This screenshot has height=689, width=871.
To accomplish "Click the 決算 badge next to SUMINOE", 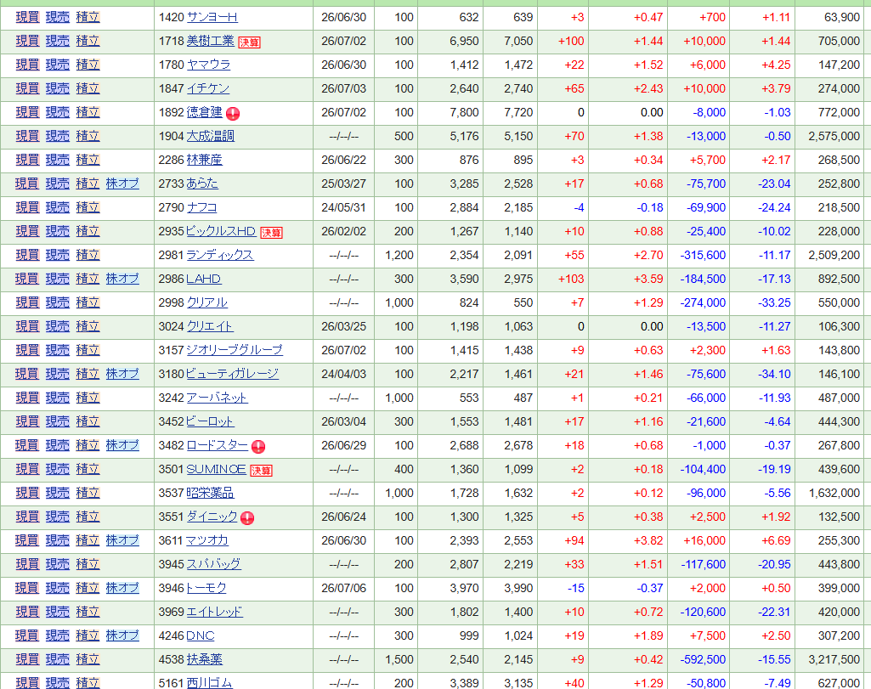I will click(261, 471).
